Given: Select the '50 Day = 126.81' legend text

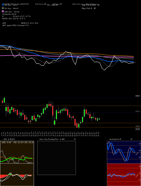Looking at the screenshot, I should pos(11,8).
